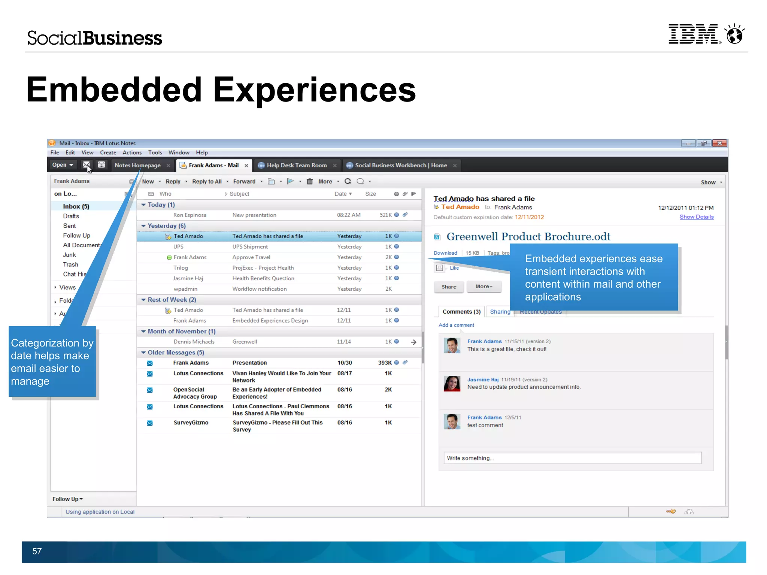
Task: Click the Download link
Action: [445, 253]
